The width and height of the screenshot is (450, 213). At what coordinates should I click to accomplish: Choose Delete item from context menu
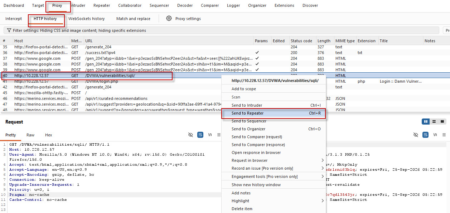pyautogui.click(x=274, y=209)
